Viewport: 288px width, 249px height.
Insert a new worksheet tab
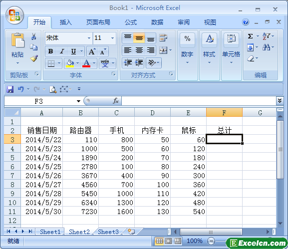tap(131, 232)
